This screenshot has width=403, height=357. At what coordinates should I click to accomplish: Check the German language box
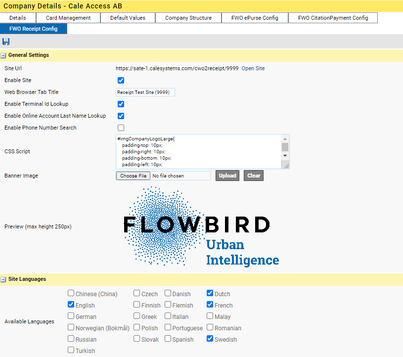click(71, 316)
